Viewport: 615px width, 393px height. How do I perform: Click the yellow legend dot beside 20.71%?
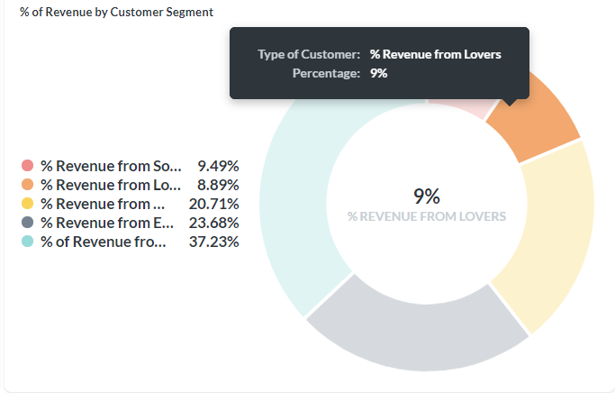pyautogui.click(x=27, y=204)
